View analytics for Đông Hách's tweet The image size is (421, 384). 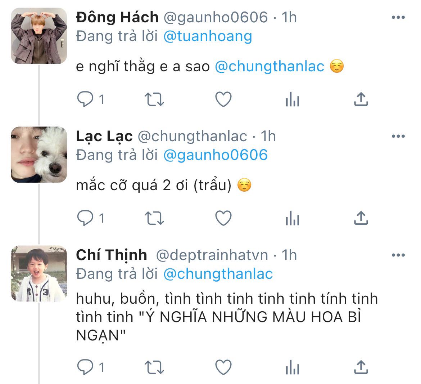(292, 99)
